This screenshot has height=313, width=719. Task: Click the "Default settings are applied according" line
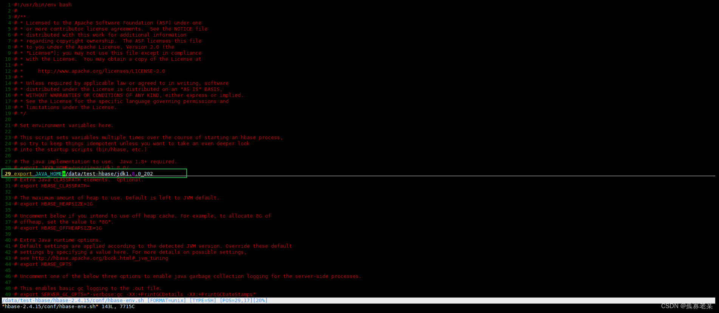153,246
